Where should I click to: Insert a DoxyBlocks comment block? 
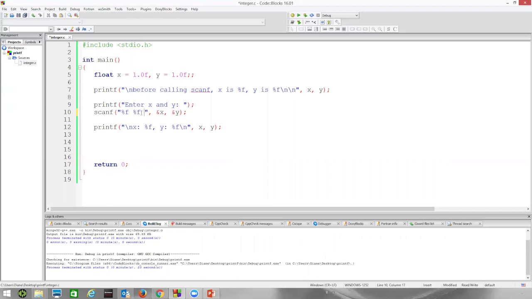coord(308,22)
